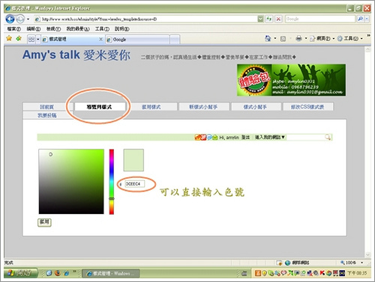Open the 樣式小幫手 tab
The height and width of the screenshot is (282, 375).
(255, 107)
